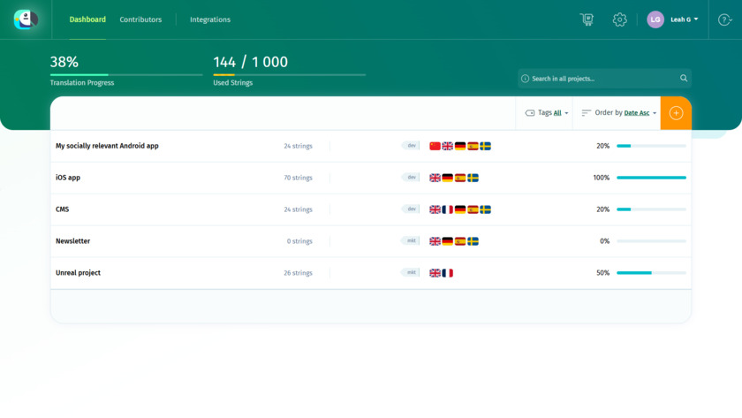Open the Unreal project

[78, 273]
